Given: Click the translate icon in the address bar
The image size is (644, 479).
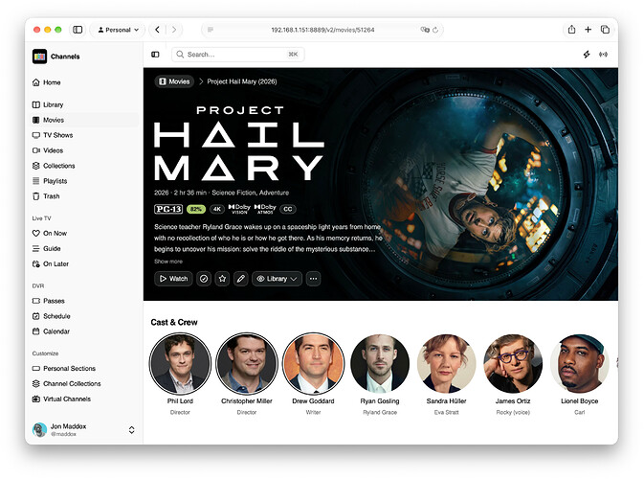Looking at the screenshot, I should (x=425, y=30).
